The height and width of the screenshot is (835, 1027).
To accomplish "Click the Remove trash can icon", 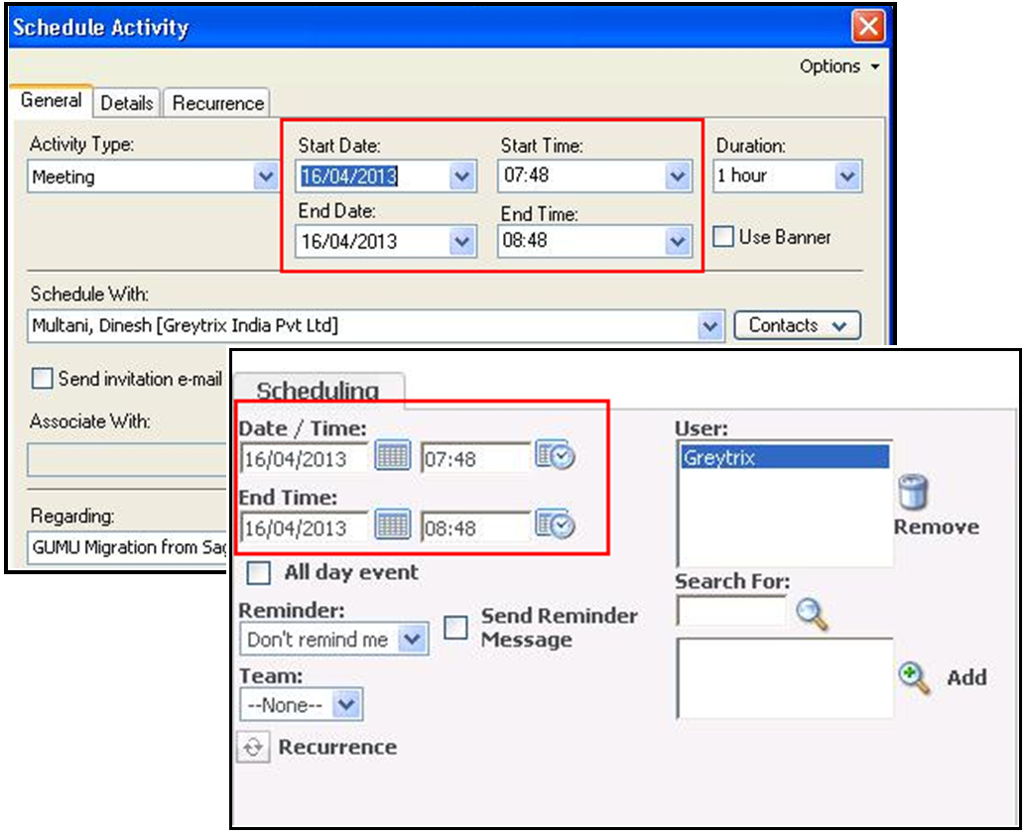I will 912,492.
